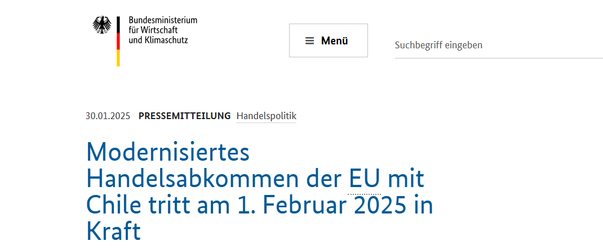Click the "und Klimaschutz" logo line
Viewport: 603px width, 250px height.
coord(158,40)
